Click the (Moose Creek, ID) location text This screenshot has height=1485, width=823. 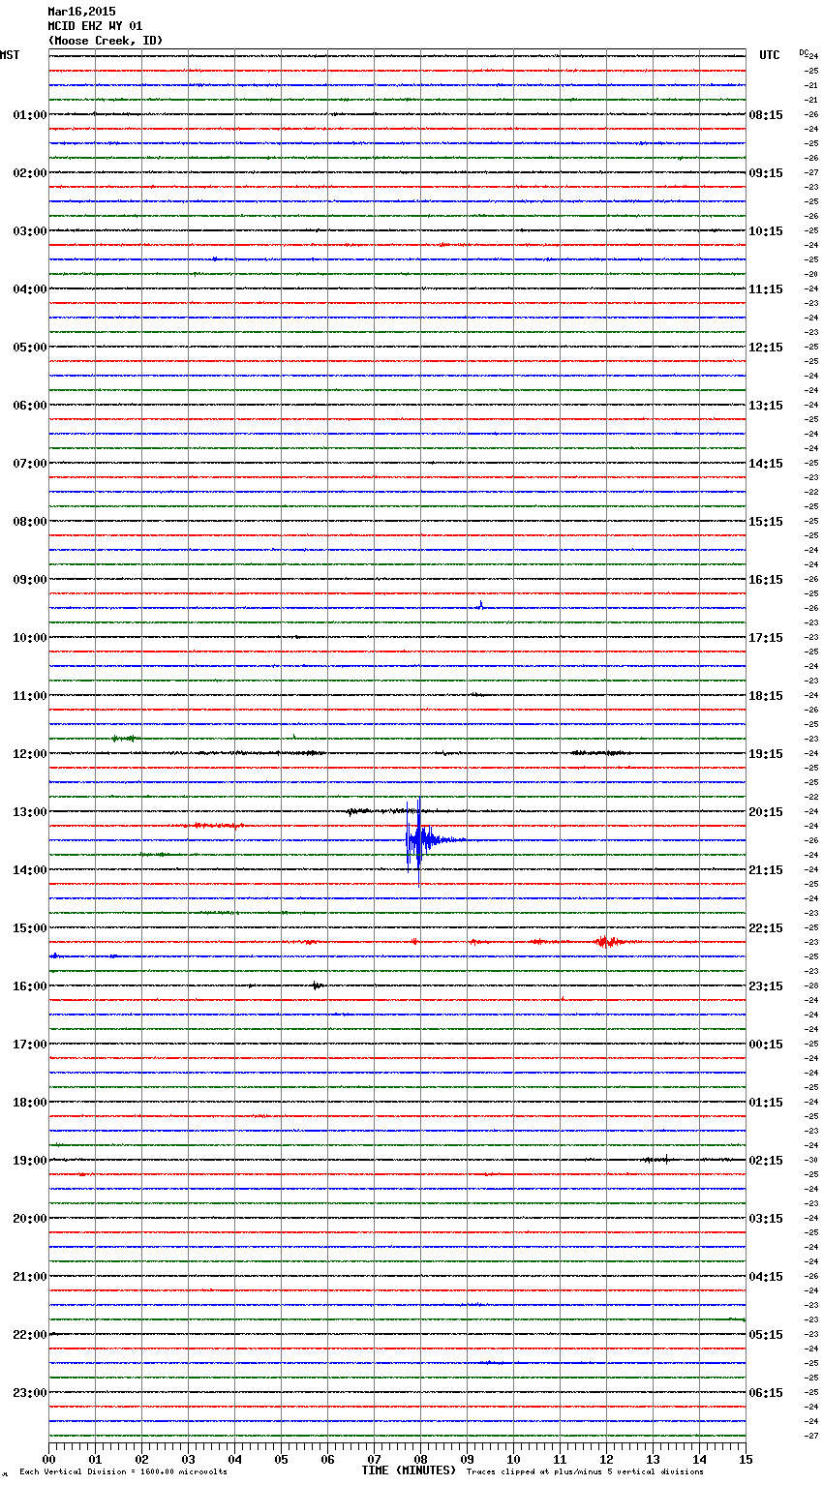[x=106, y=41]
